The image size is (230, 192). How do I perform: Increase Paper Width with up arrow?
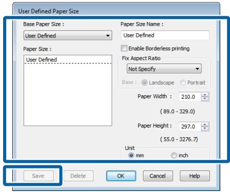(205, 95)
